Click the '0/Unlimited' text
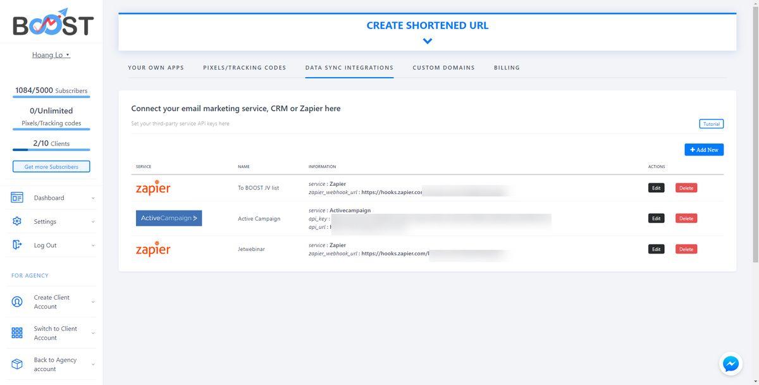The width and height of the screenshot is (759, 385). [x=51, y=111]
